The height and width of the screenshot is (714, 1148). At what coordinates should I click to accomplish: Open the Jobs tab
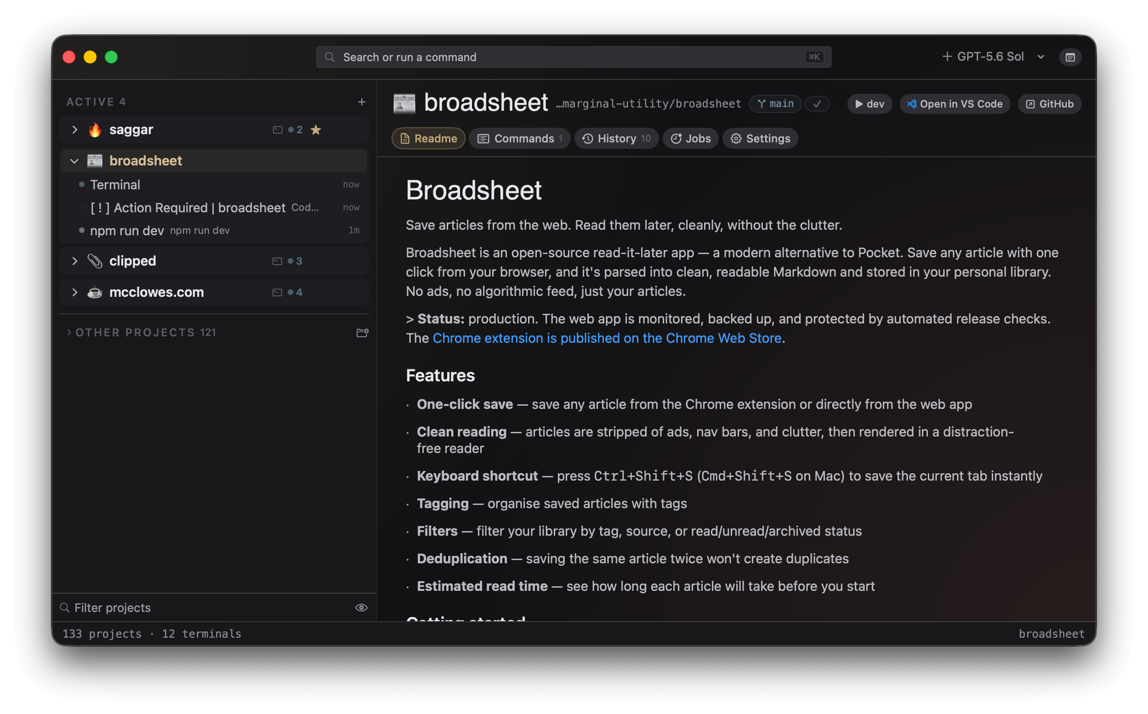coord(690,138)
